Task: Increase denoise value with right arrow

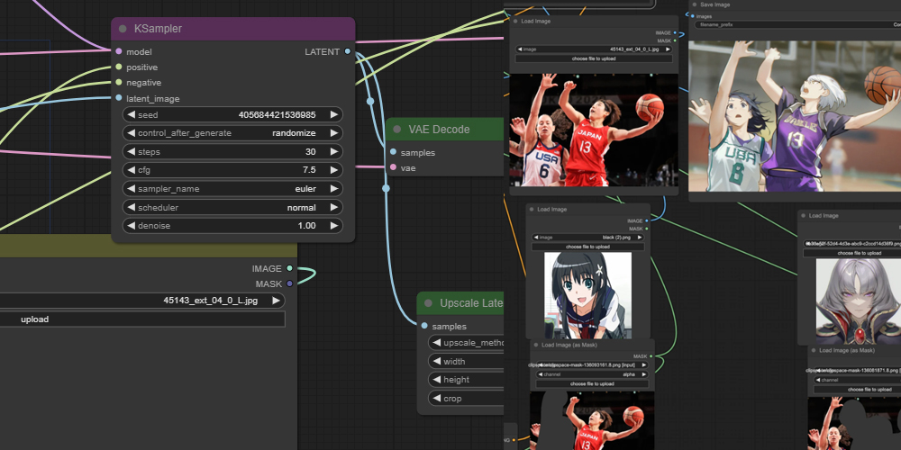Action: click(x=334, y=226)
